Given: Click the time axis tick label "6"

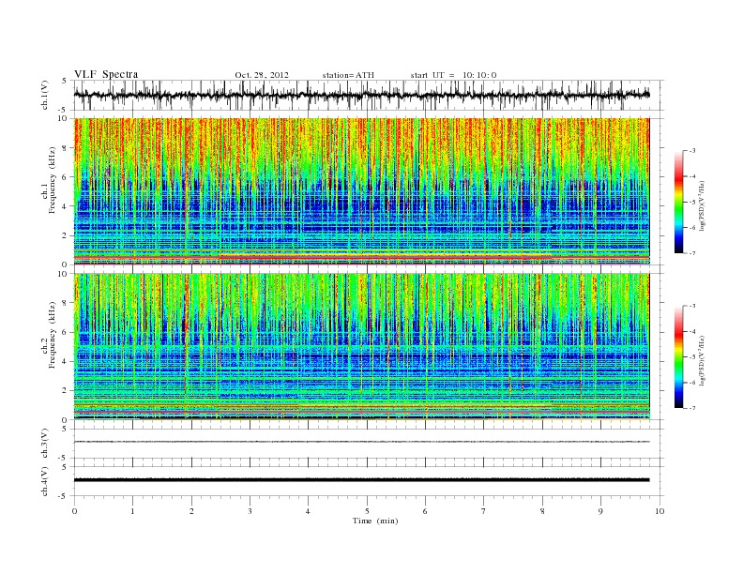Looking at the screenshot, I should pos(425,511).
